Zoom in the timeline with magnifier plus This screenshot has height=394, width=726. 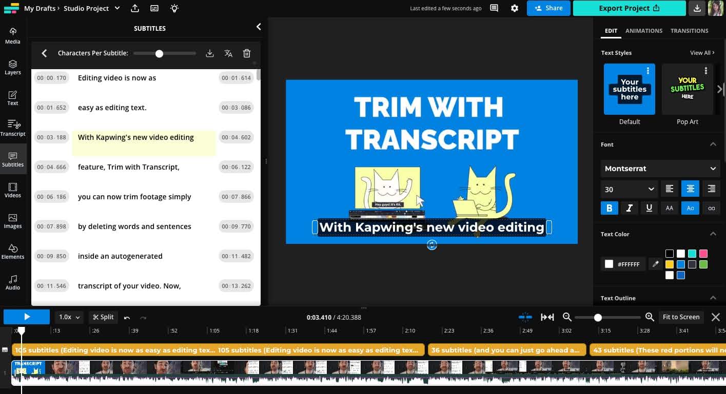coord(650,317)
